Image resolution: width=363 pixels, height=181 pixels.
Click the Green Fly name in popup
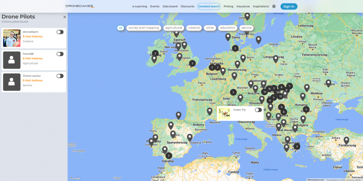(x=239, y=110)
